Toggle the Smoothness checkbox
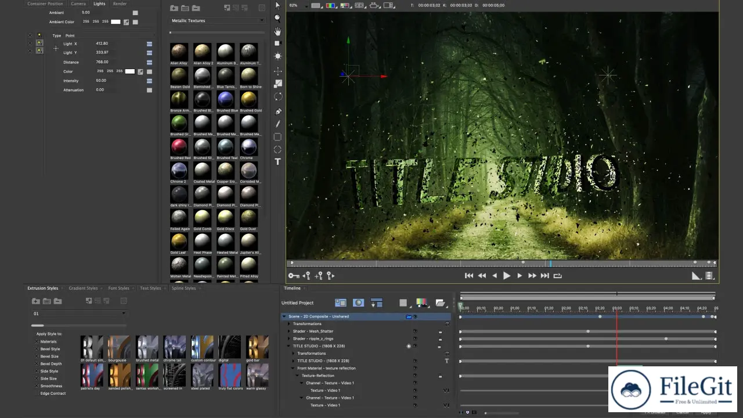743x418 pixels. (x=38, y=385)
